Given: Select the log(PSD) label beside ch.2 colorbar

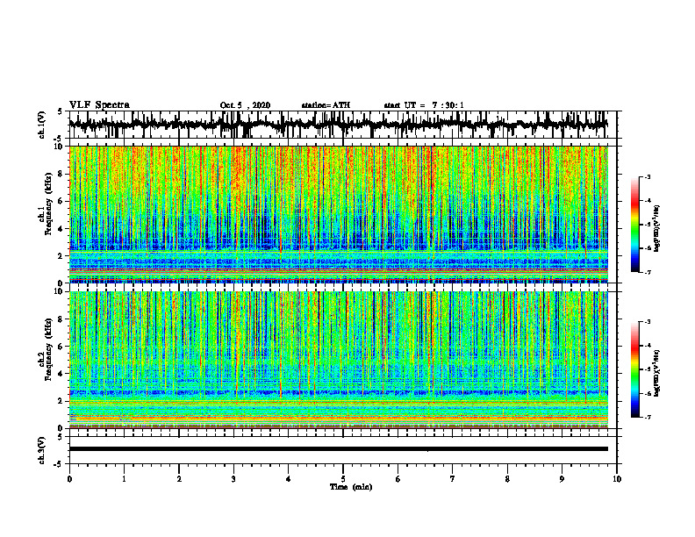Looking at the screenshot, I should [657, 373].
